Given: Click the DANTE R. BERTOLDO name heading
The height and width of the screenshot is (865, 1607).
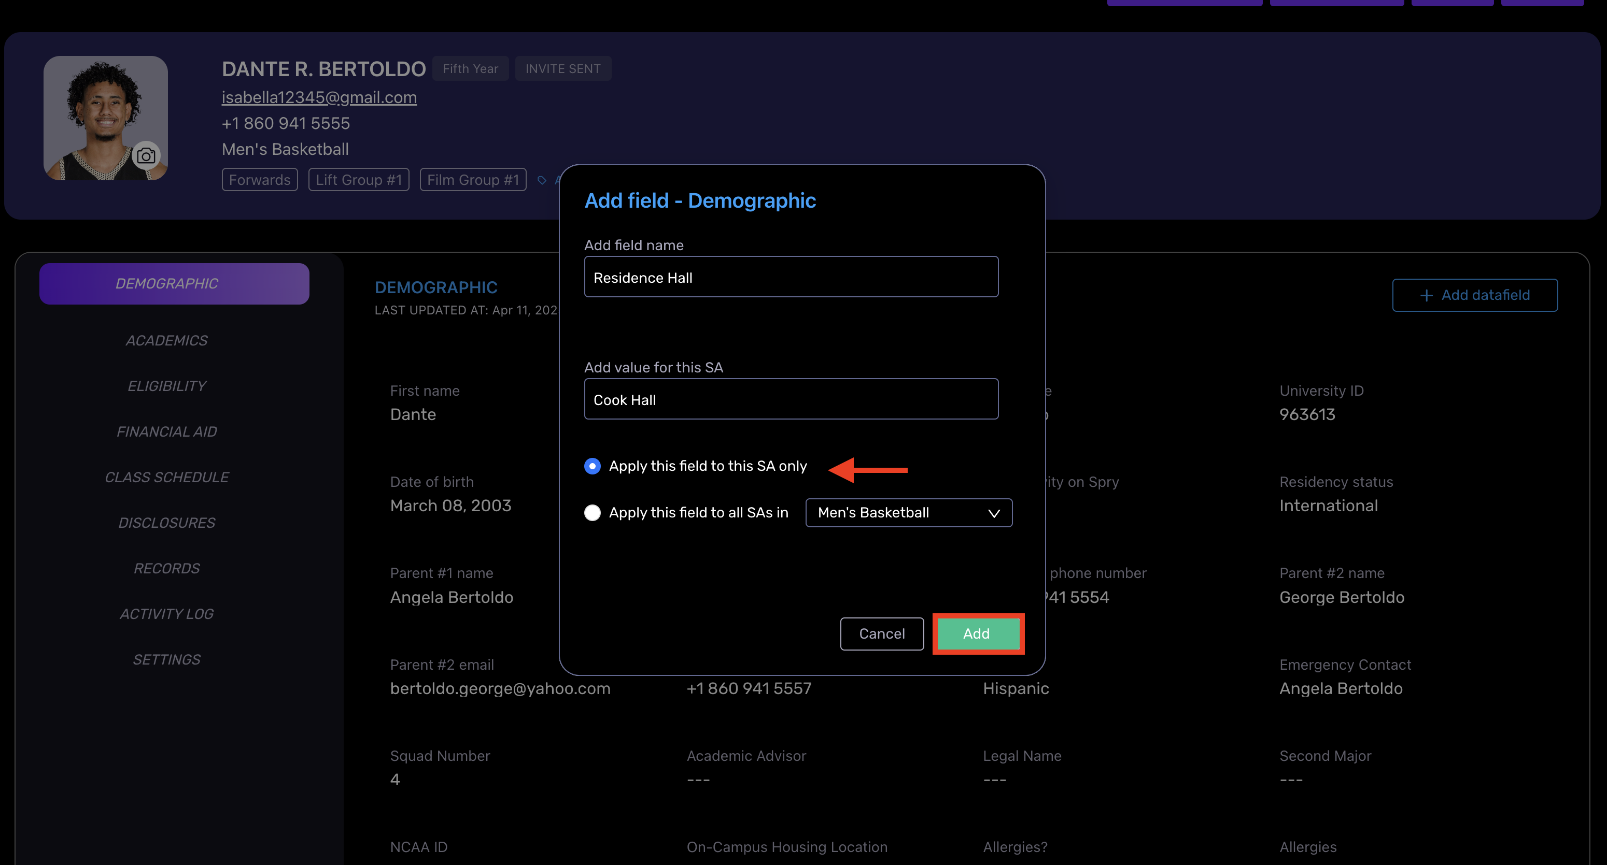Looking at the screenshot, I should (x=324, y=68).
